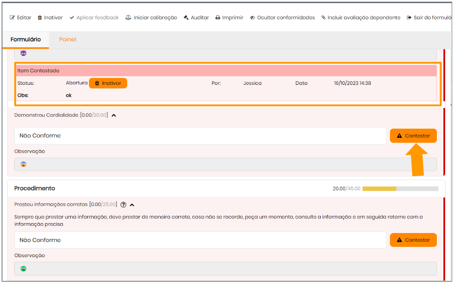Click the Imprimir printer icon
The height and width of the screenshot is (283, 455).
(x=218, y=18)
